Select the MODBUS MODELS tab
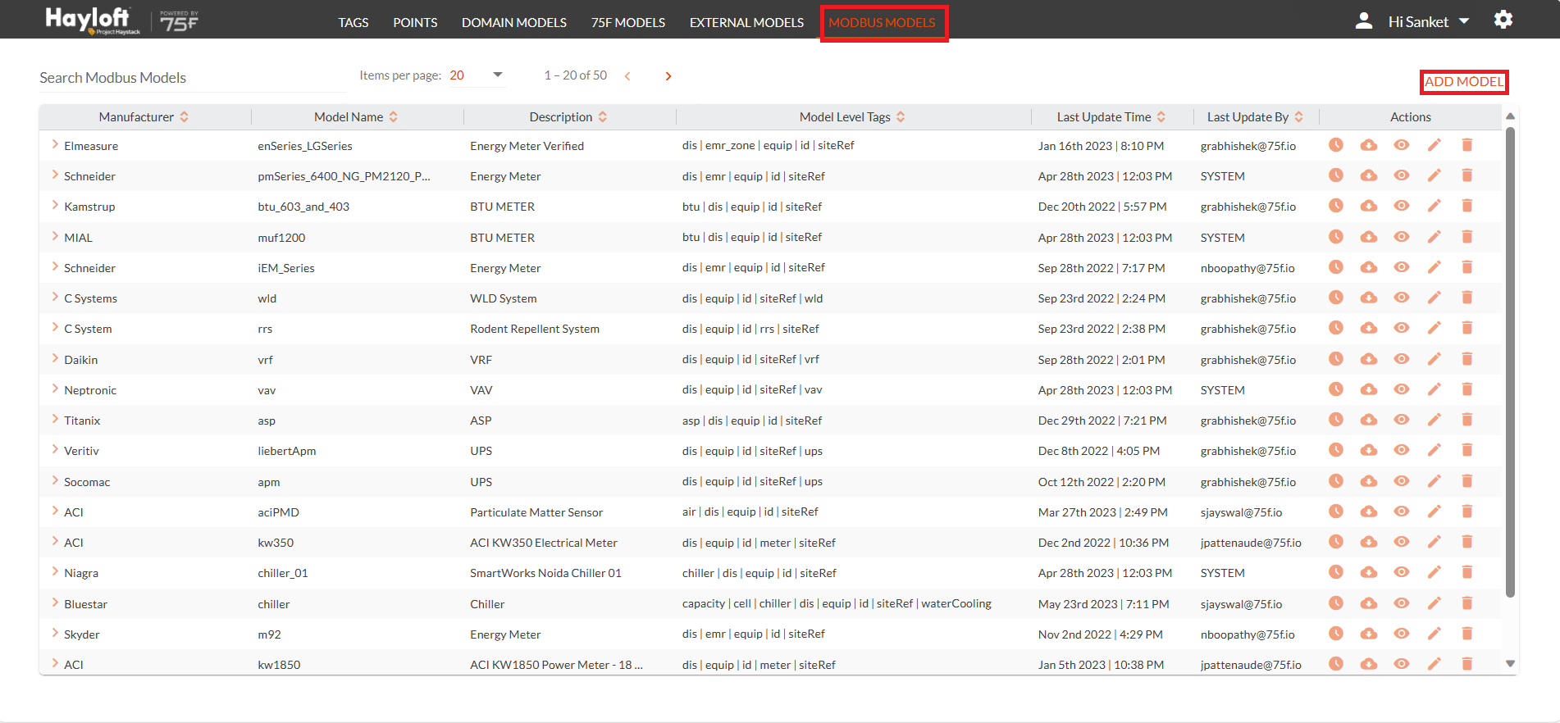Screen dimensions: 1560x723 click(883, 22)
